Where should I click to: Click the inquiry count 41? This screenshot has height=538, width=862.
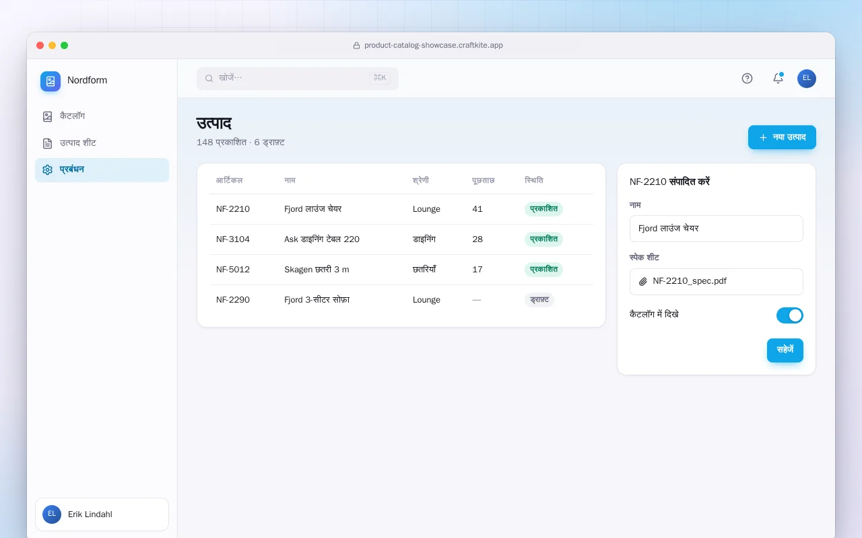coord(477,209)
